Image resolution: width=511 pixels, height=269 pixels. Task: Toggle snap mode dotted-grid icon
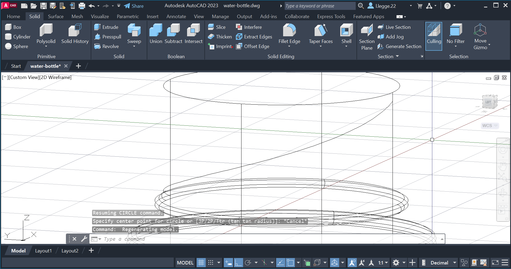(211, 263)
